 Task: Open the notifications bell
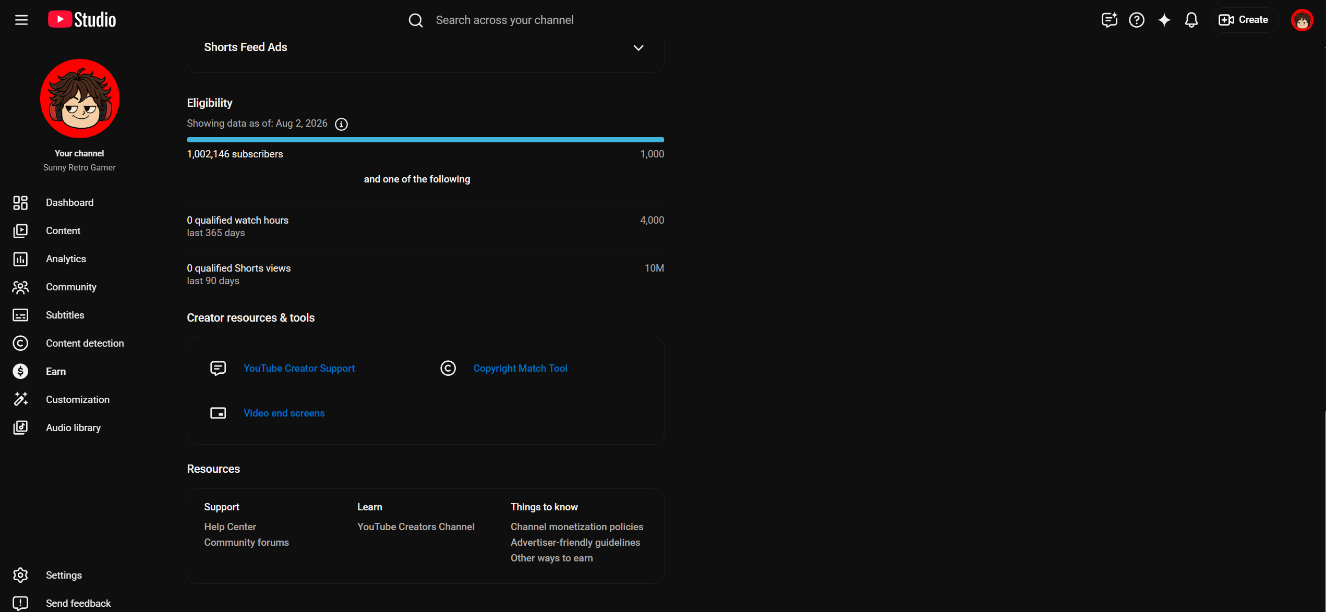tap(1191, 20)
